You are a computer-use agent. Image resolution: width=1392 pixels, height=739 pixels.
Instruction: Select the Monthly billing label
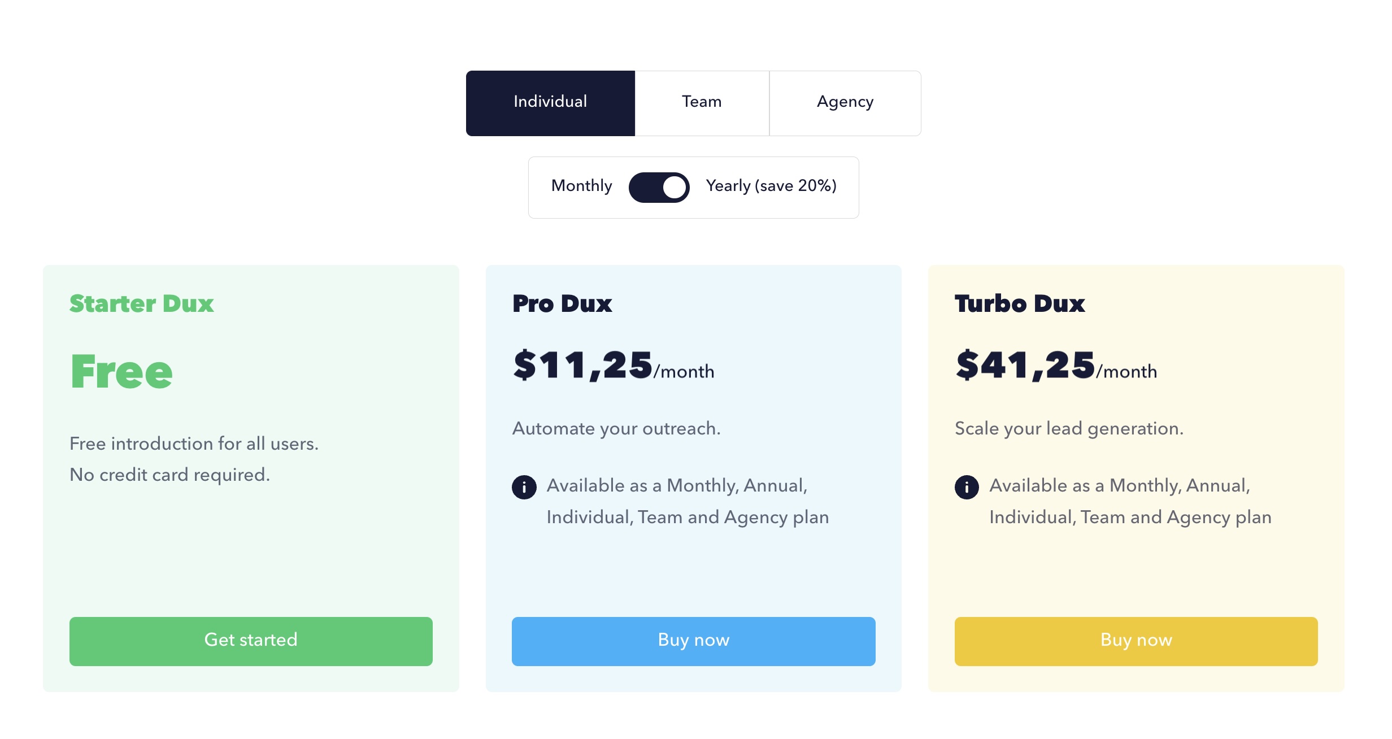(x=581, y=186)
